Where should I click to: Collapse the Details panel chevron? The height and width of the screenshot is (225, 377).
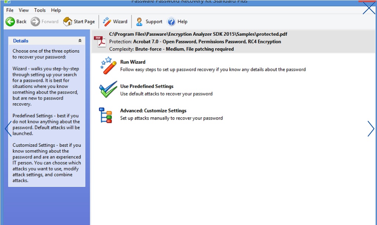tap(80, 41)
